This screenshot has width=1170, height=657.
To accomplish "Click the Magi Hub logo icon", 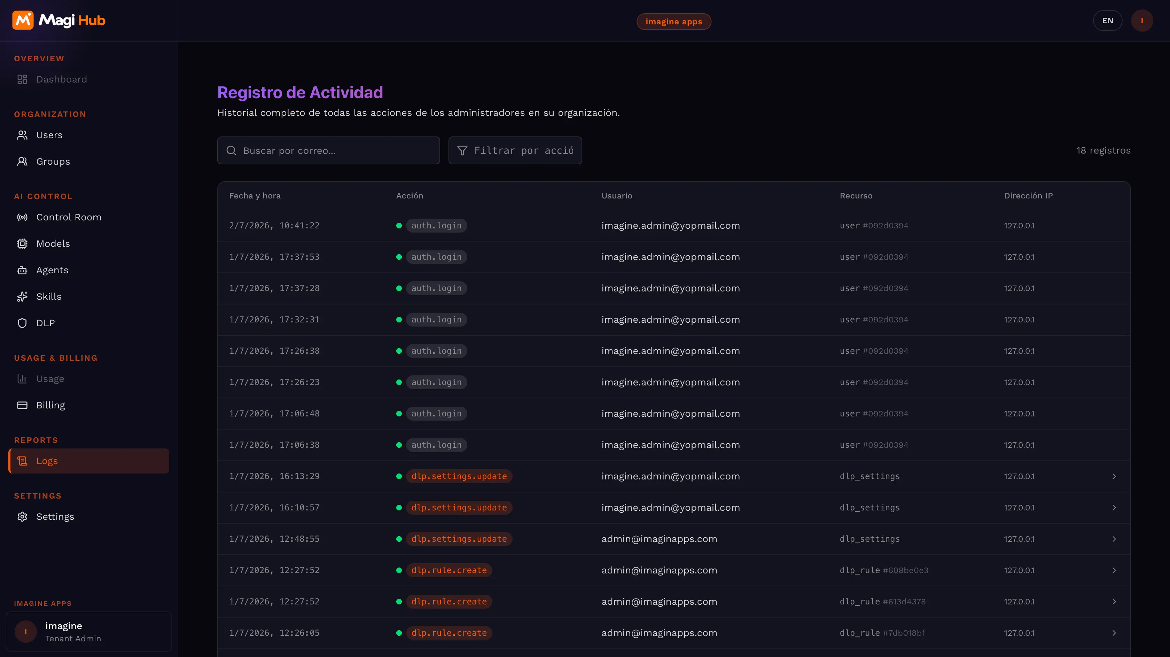I will tap(23, 21).
